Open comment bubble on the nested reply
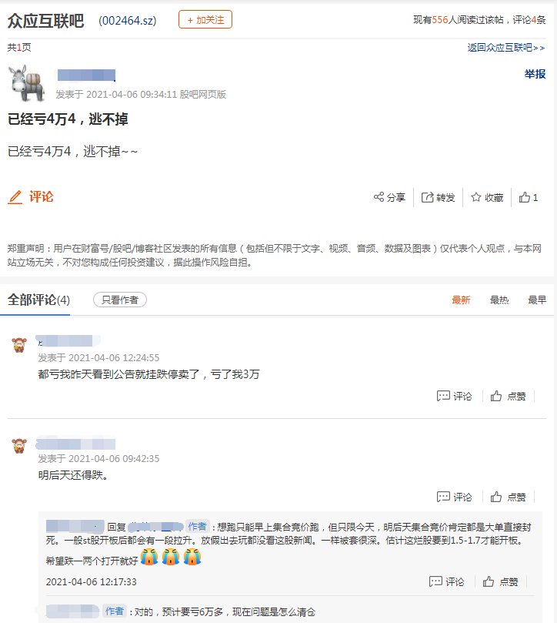The image size is (557, 623). (x=435, y=581)
